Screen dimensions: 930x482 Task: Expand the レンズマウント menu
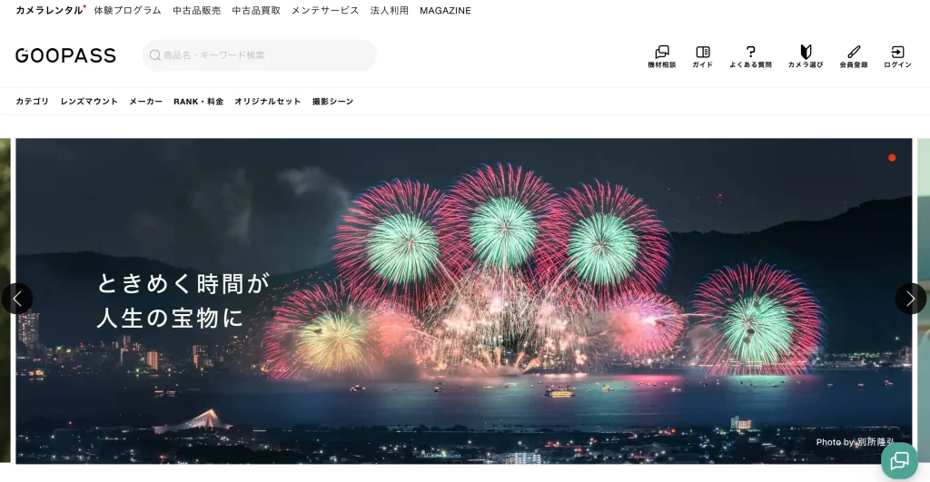89,102
